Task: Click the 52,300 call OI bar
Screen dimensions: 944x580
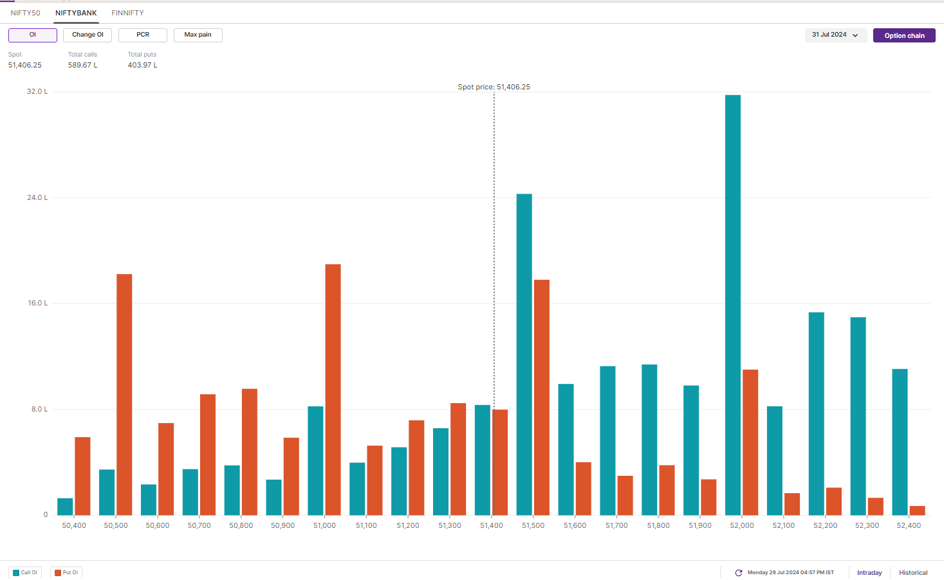Action: [x=858, y=416]
